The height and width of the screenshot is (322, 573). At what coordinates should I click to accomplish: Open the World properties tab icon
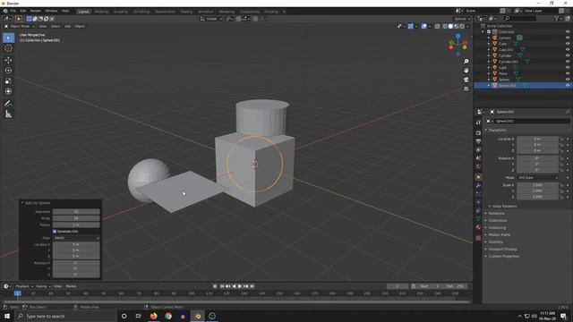[x=478, y=166]
